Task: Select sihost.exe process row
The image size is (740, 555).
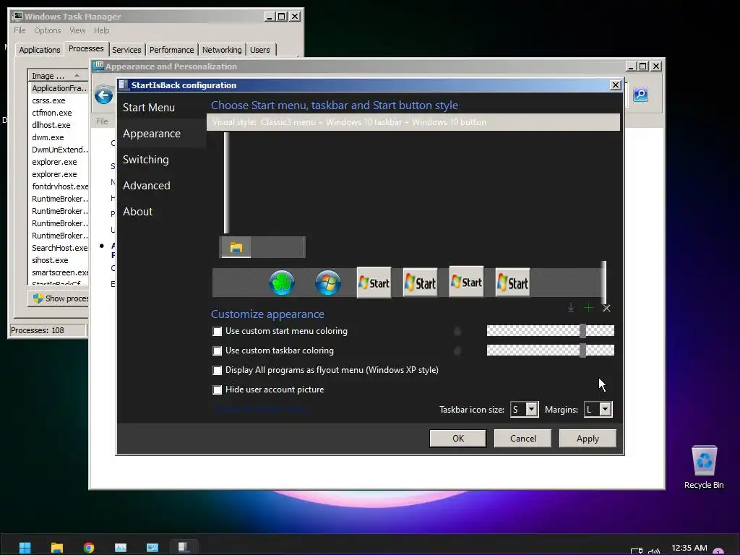Action: click(x=59, y=260)
